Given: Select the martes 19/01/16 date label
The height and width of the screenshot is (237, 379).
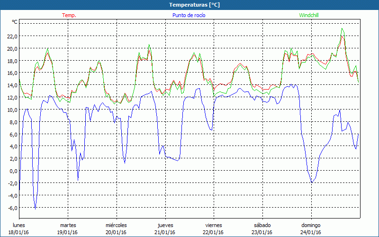Looking at the screenshot, I should point(68,228).
